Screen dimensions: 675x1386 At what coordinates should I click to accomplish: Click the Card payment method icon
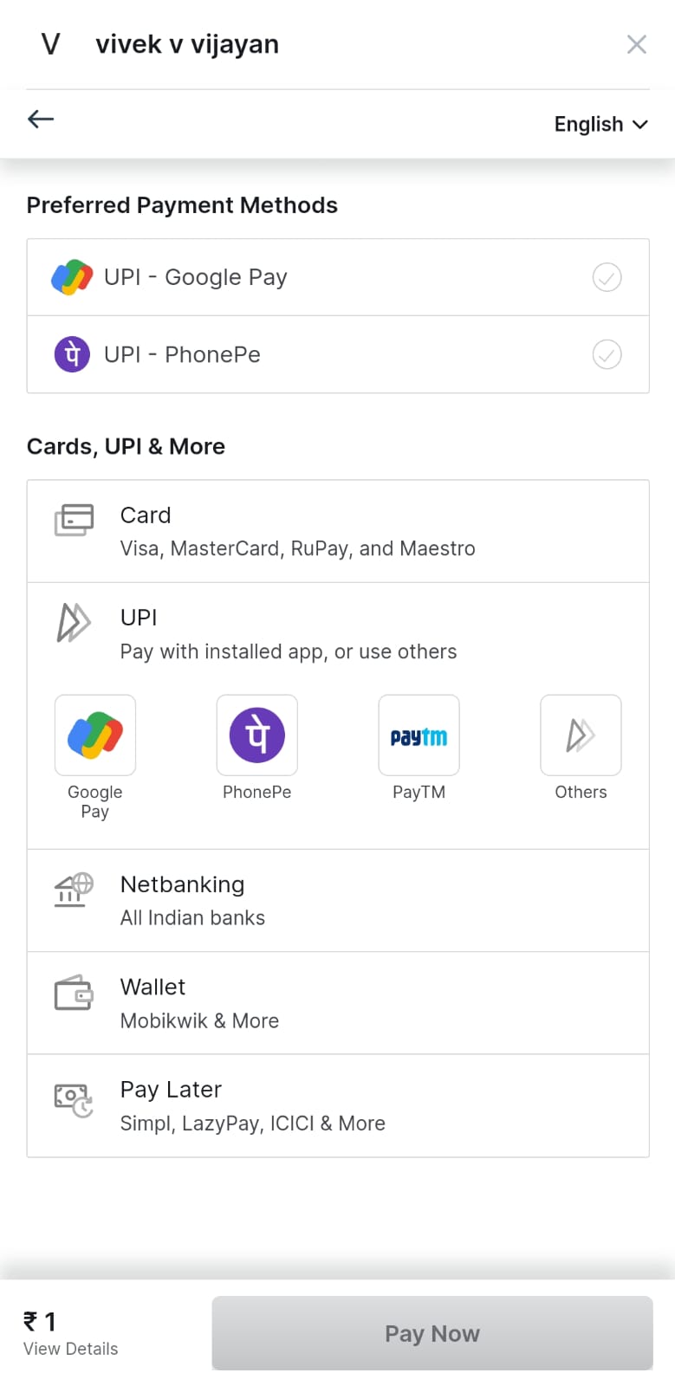pyautogui.click(x=74, y=520)
